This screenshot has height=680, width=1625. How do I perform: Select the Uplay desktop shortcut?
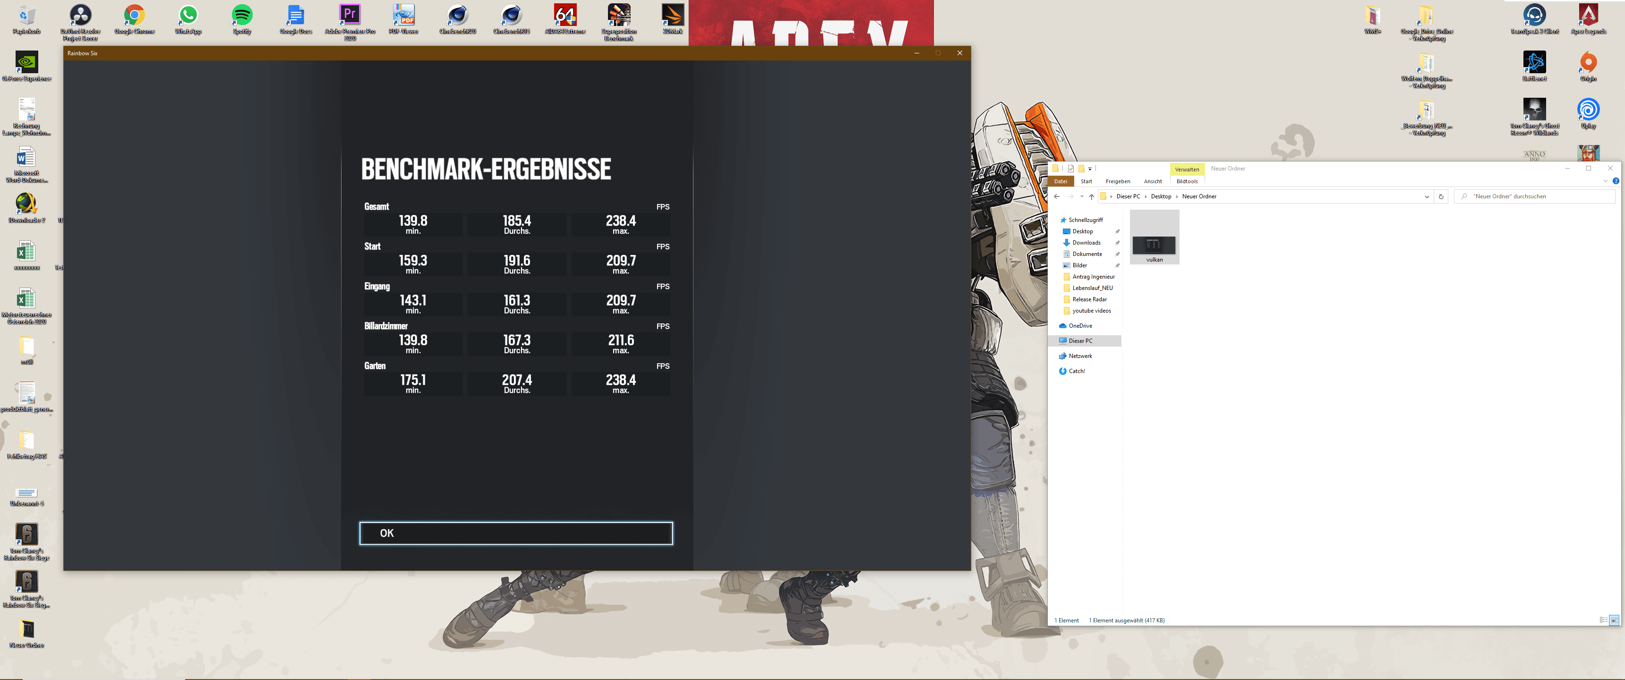click(1588, 113)
